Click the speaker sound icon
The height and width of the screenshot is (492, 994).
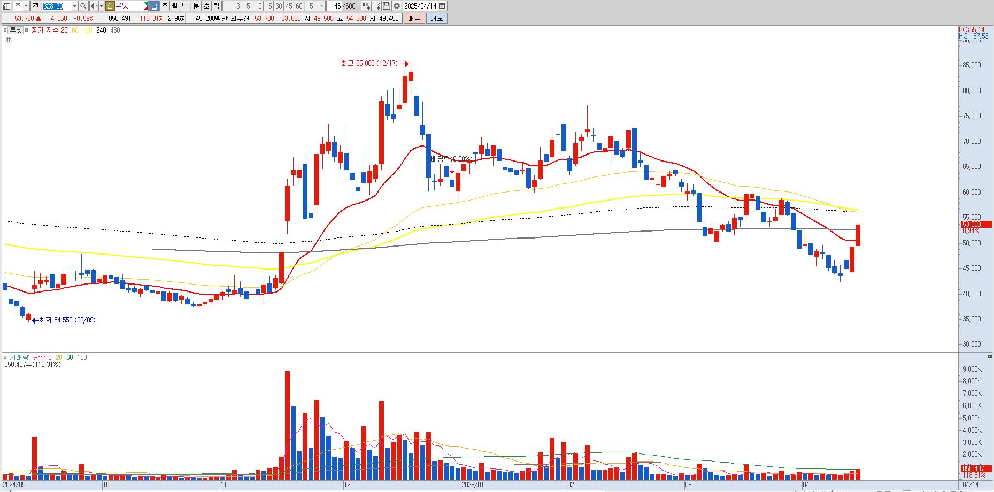(x=94, y=6)
